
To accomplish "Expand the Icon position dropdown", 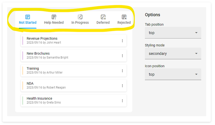I will (x=173, y=74).
